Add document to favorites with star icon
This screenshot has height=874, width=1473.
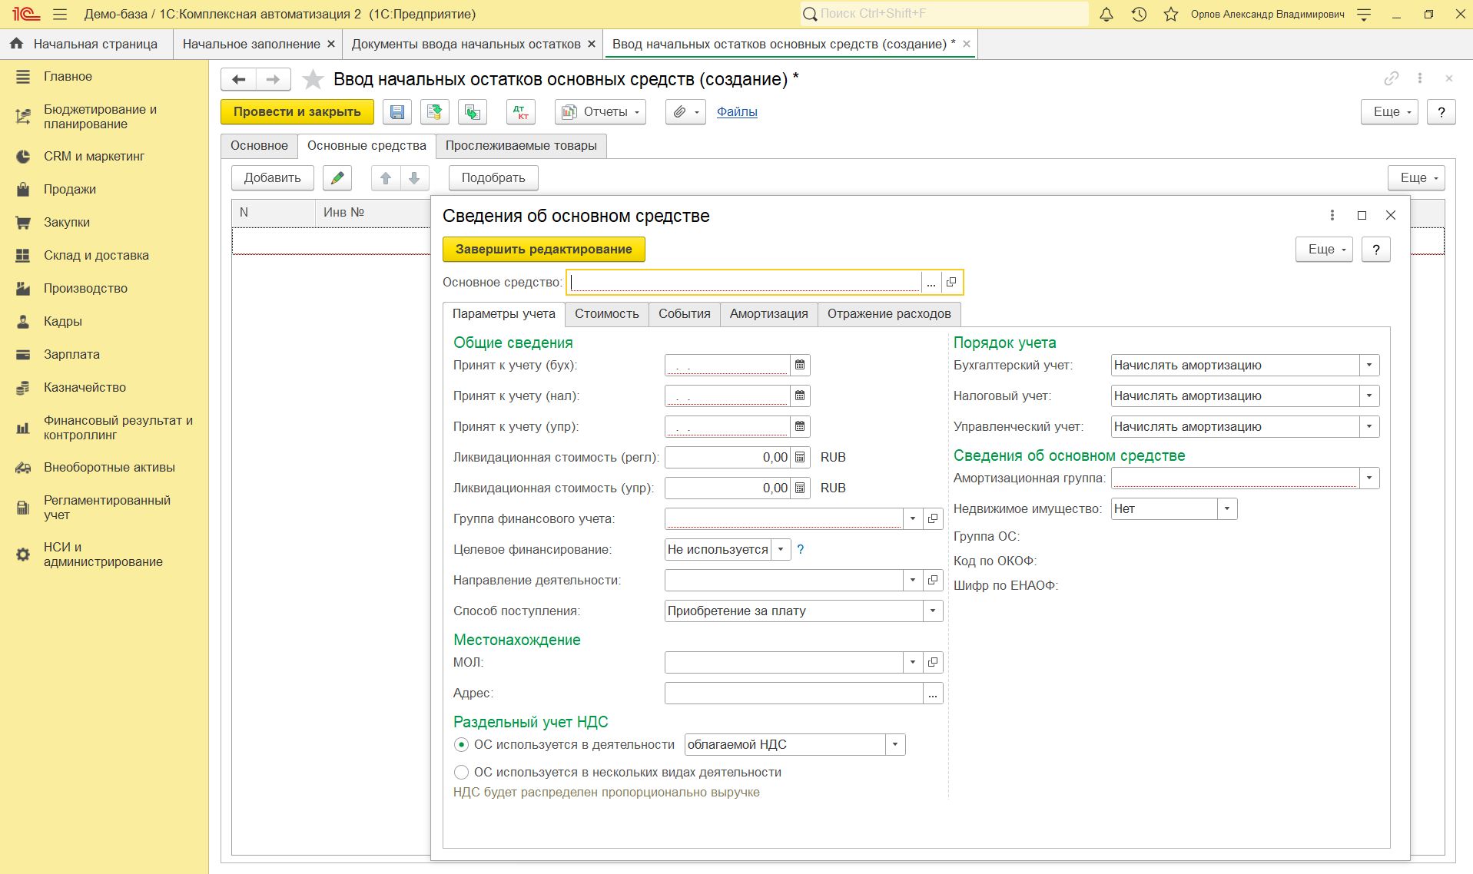[313, 80]
